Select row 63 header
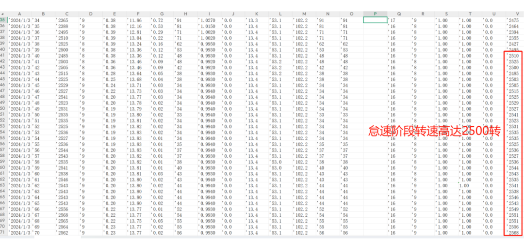 tap(3, 185)
